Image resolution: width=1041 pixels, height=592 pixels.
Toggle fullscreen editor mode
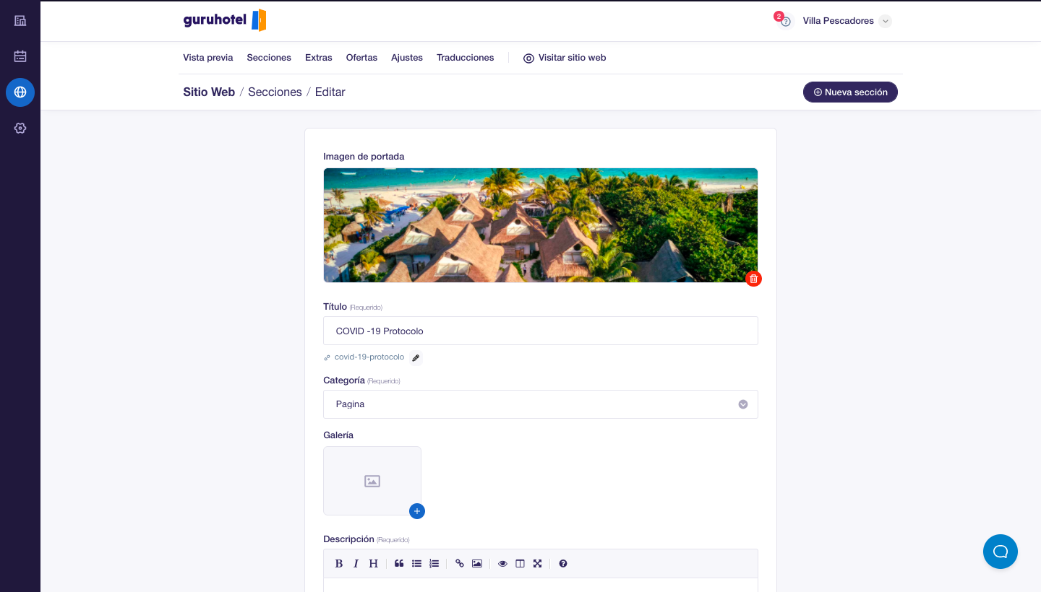coord(537,564)
